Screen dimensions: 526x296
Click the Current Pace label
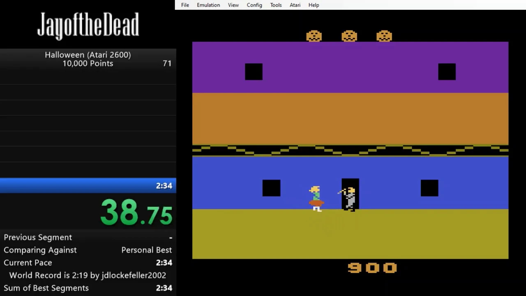(x=28, y=263)
